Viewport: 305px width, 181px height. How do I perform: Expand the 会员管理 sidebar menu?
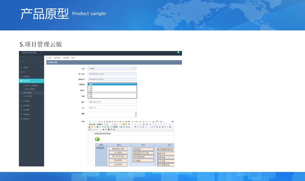pos(32,110)
